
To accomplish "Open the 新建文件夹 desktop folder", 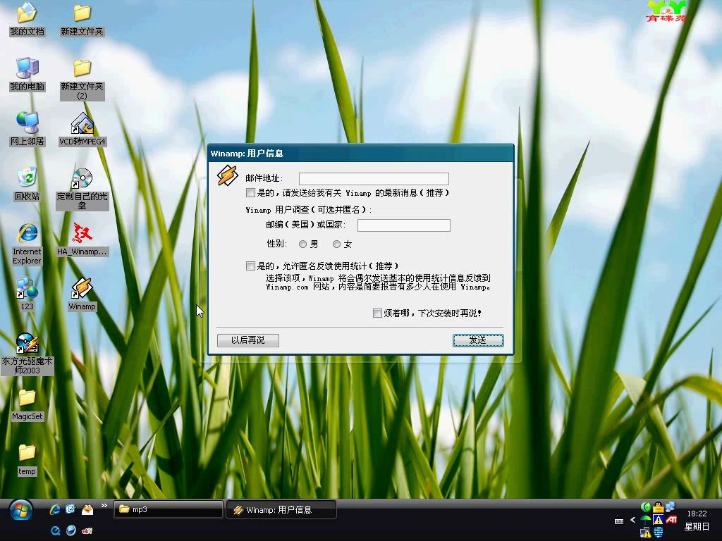I will 82,19.
